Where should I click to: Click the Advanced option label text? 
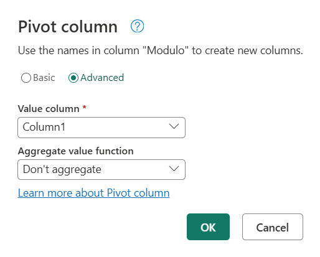tap(102, 78)
